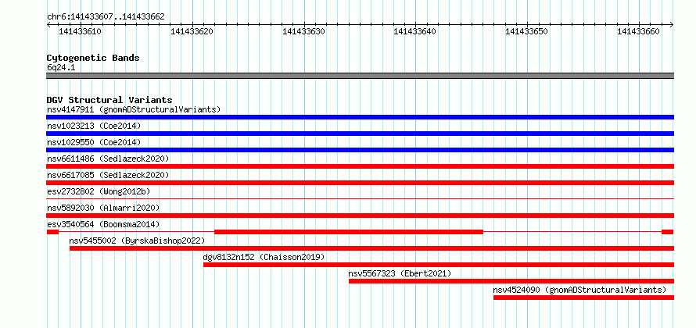Select the red bar of nsv5567323
Screen dimensions: 696x328
click(511, 281)
